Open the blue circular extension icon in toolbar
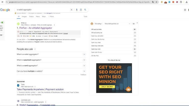The width and height of the screenshot is (189, 106). (x=169, y=2)
